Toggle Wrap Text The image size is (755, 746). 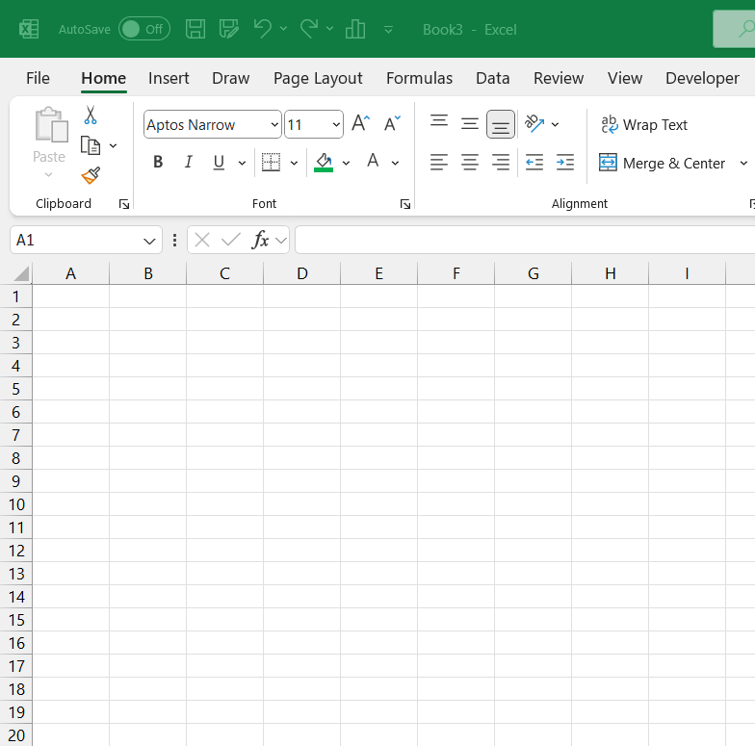[643, 125]
